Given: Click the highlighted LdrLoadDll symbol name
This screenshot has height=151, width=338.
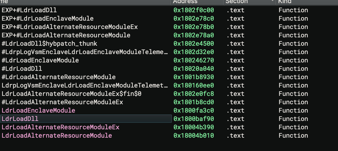Looking at the screenshot, I should [x=20, y=119].
